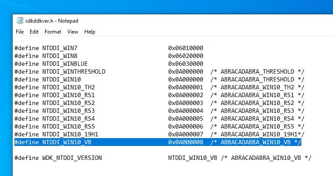The height and width of the screenshot is (176, 333).
Task: Click the NTDDI_WIN10_TH2 identifier
Action: click(x=68, y=87)
